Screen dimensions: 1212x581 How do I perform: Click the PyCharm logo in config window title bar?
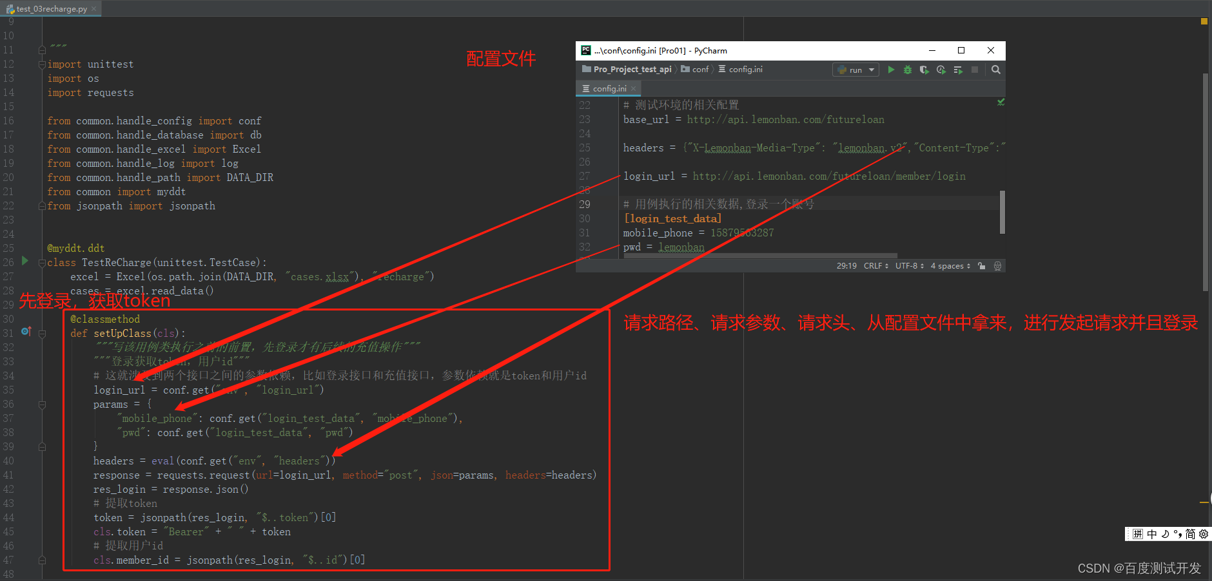click(x=586, y=50)
